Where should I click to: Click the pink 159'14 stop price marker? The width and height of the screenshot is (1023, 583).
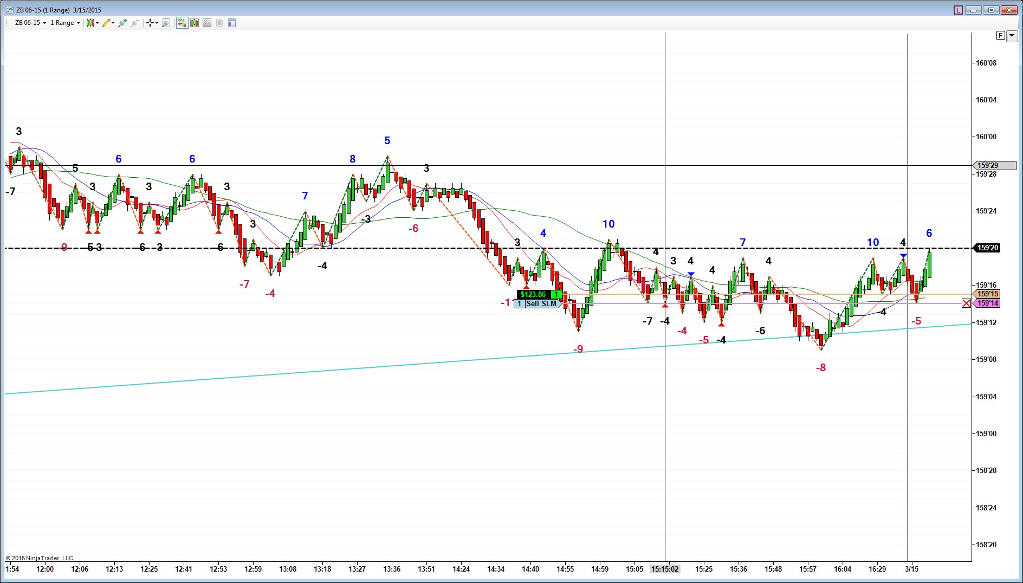pyautogui.click(x=987, y=303)
